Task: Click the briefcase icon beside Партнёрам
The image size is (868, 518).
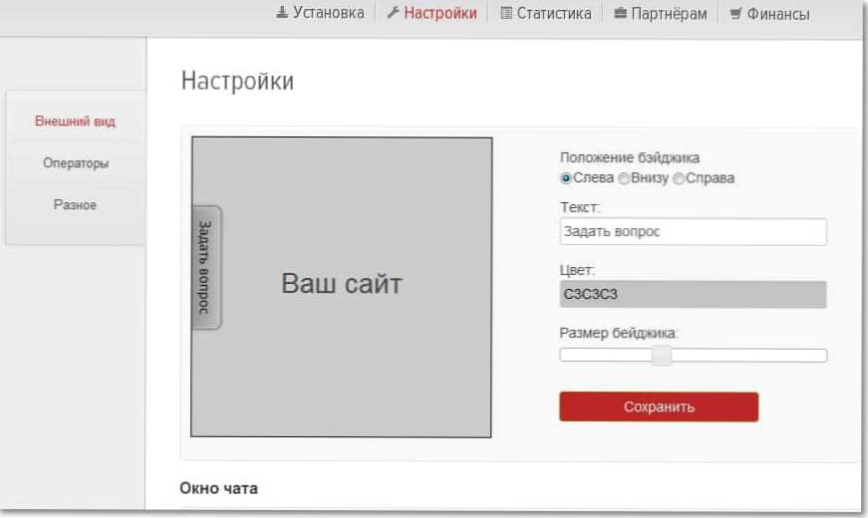Action: click(621, 14)
